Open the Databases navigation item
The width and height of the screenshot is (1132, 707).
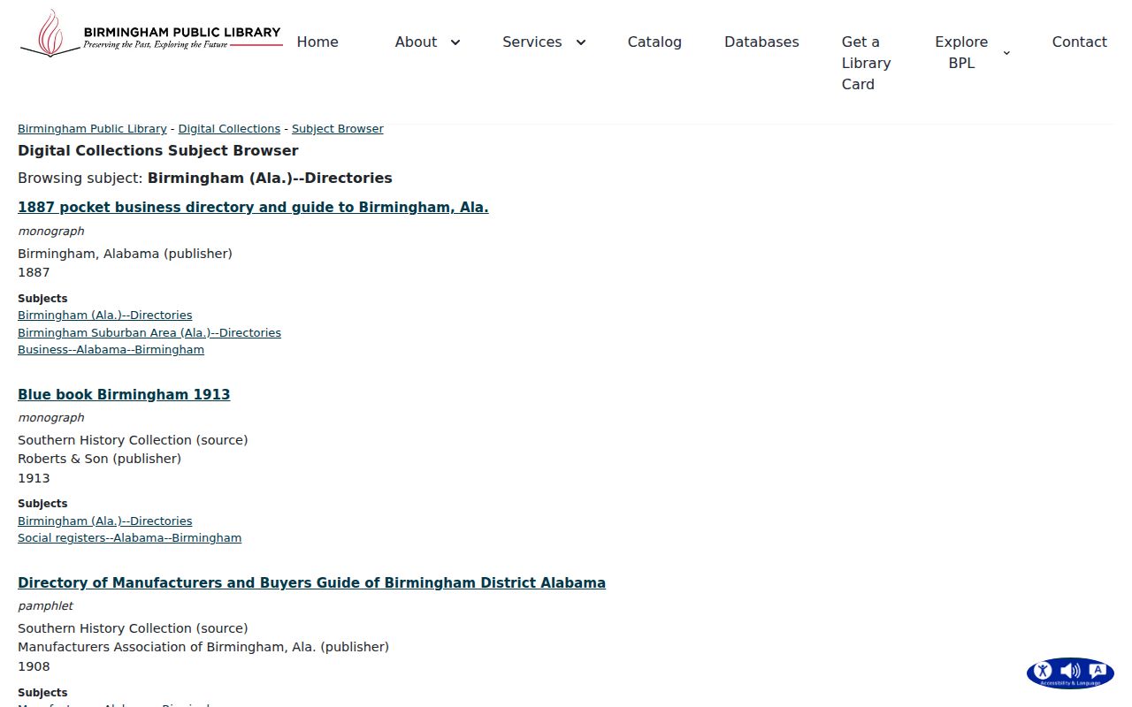[x=761, y=42]
